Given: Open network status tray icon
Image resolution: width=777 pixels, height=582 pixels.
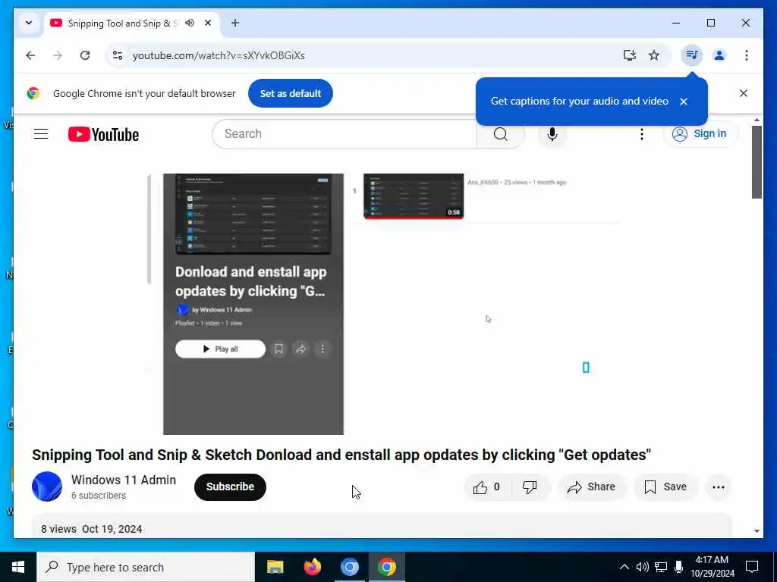Looking at the screenshot, I should click(x=661, y=567).
